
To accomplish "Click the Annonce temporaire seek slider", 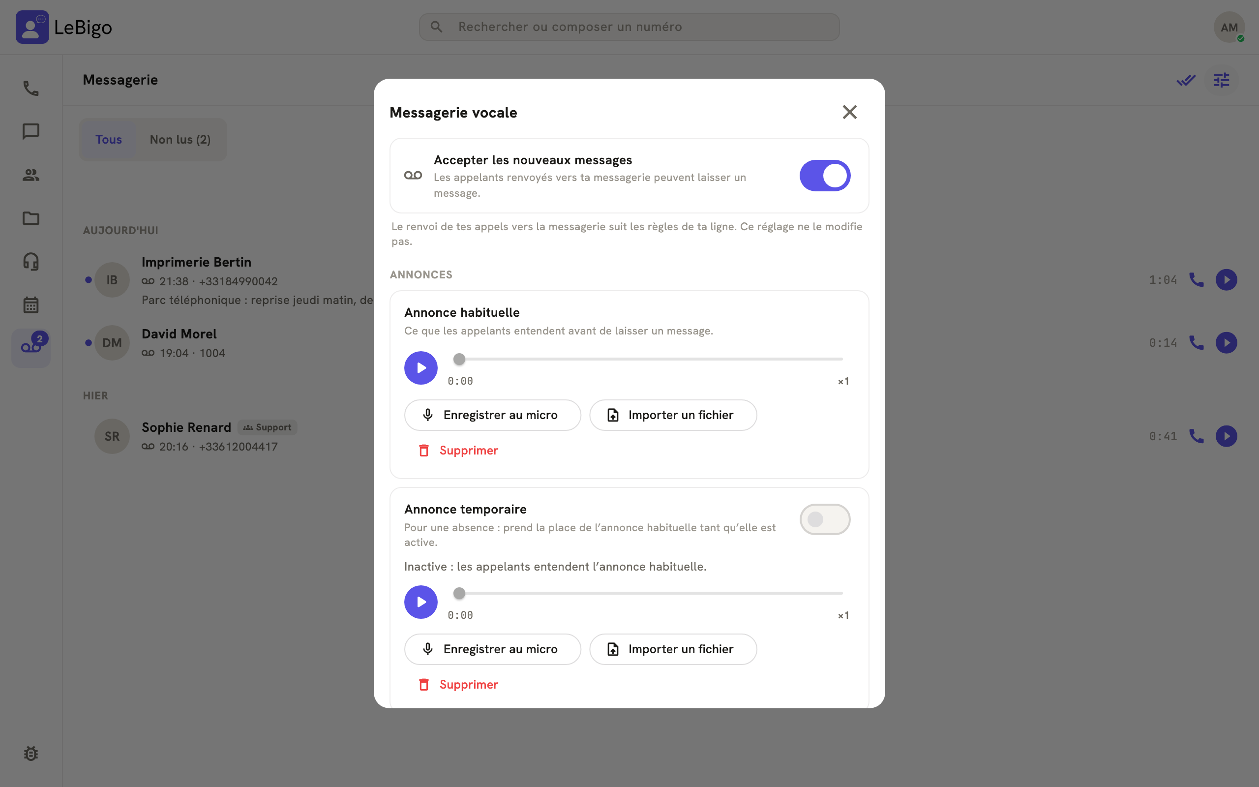I will pyautogui.click(x=648, y=593).
